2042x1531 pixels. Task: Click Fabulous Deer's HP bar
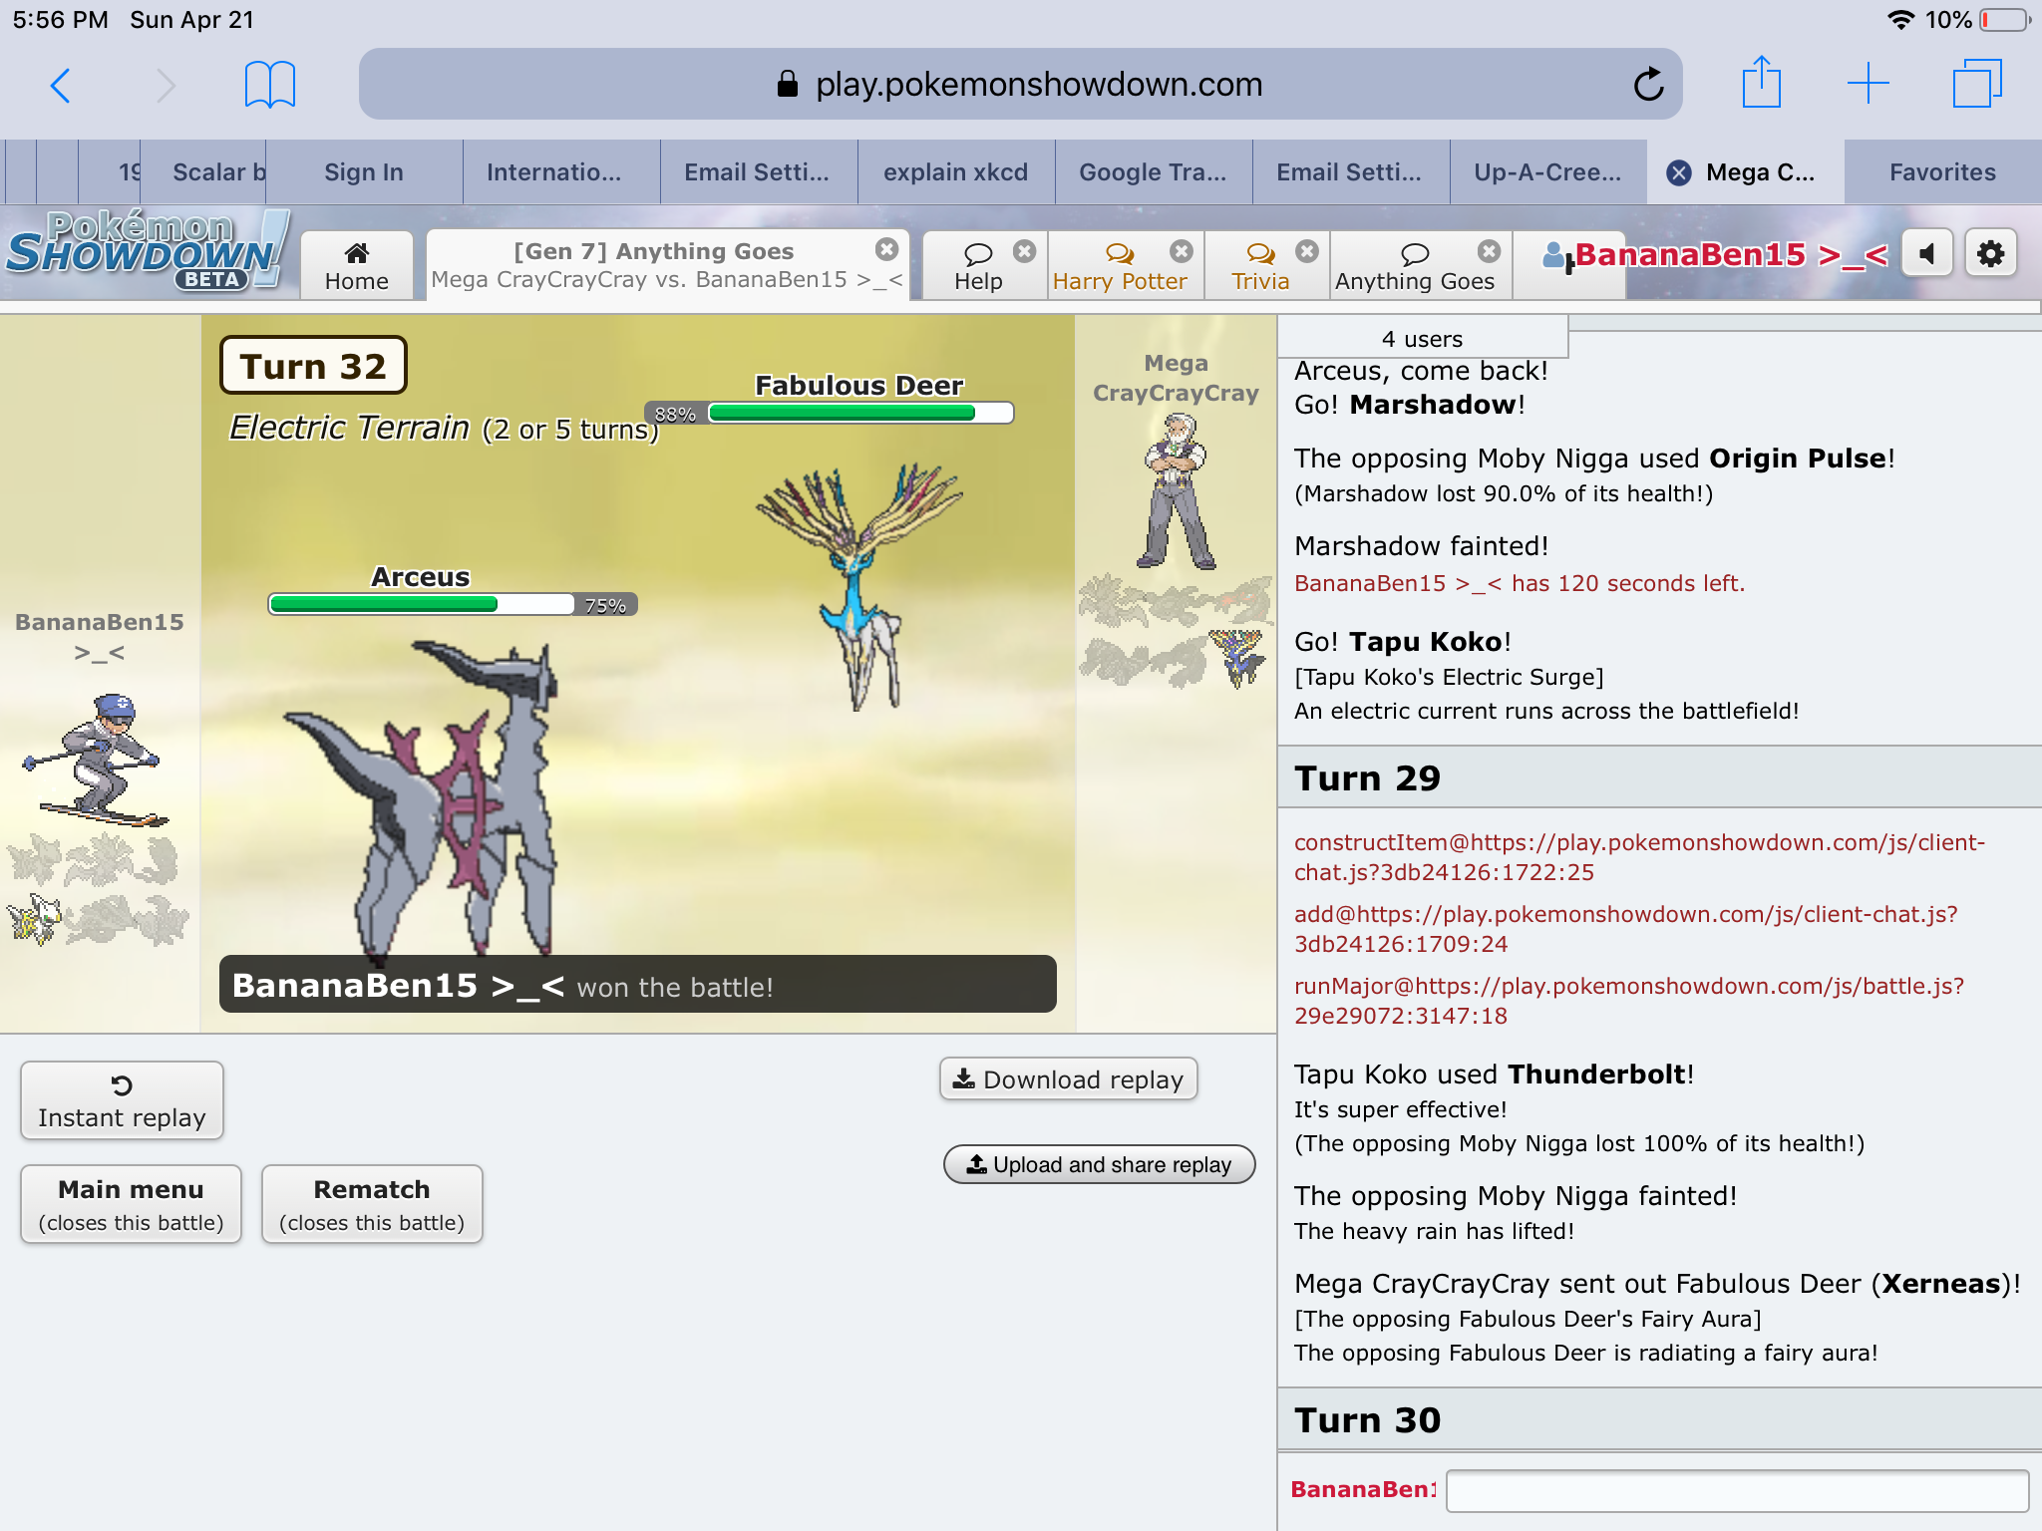(860, 413)
